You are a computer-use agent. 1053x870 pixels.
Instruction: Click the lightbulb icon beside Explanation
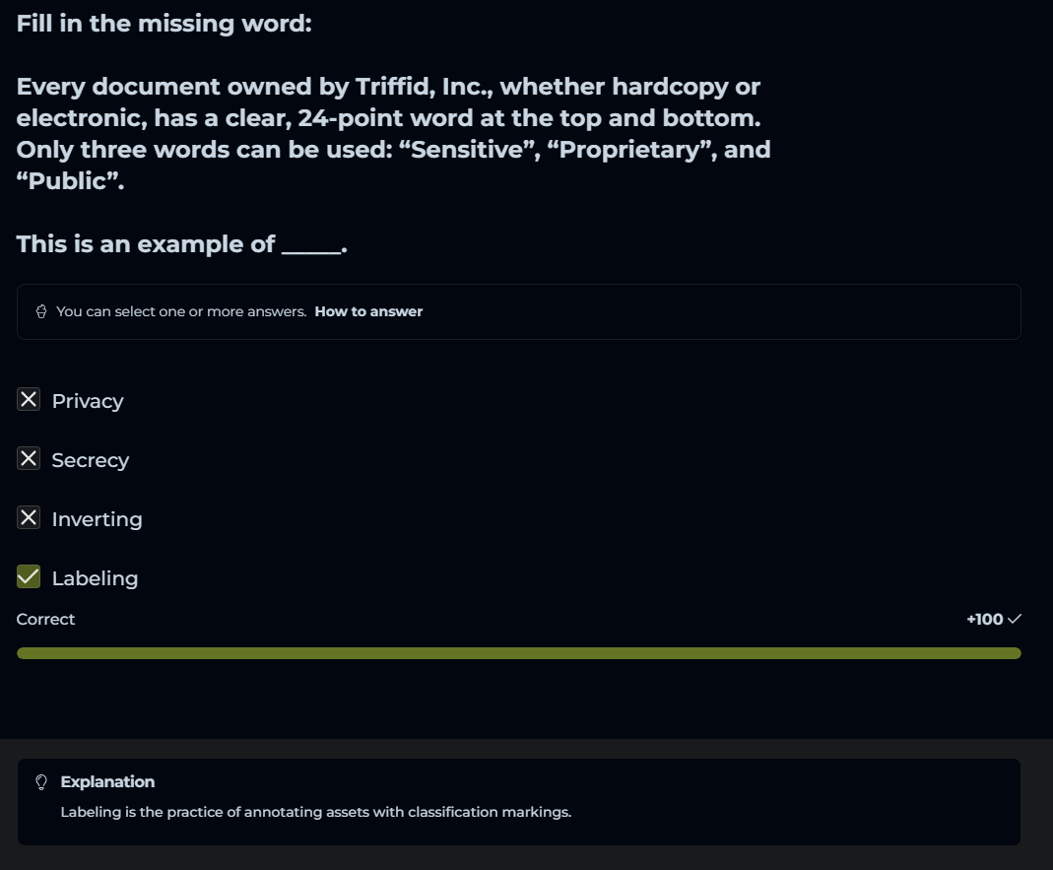coord(41,782)
